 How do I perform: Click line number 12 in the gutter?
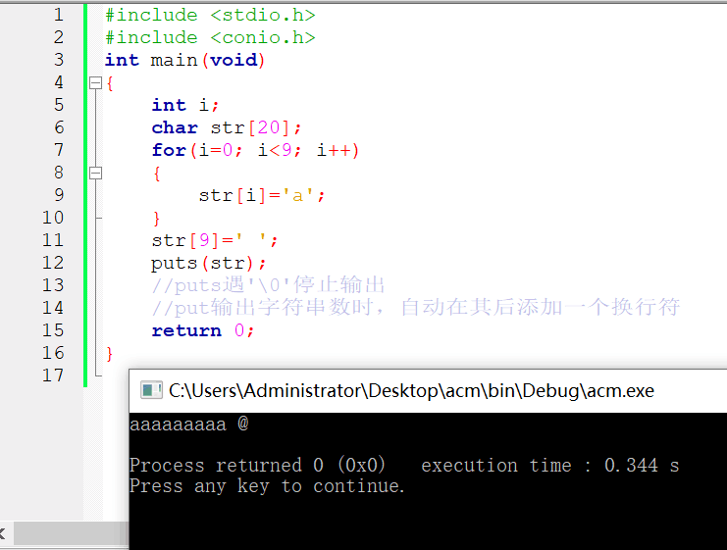(x=53, y=263)
